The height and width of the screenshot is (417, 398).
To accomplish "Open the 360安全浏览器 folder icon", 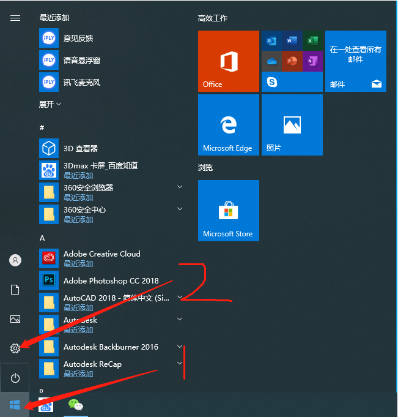I will coord(49,192).
